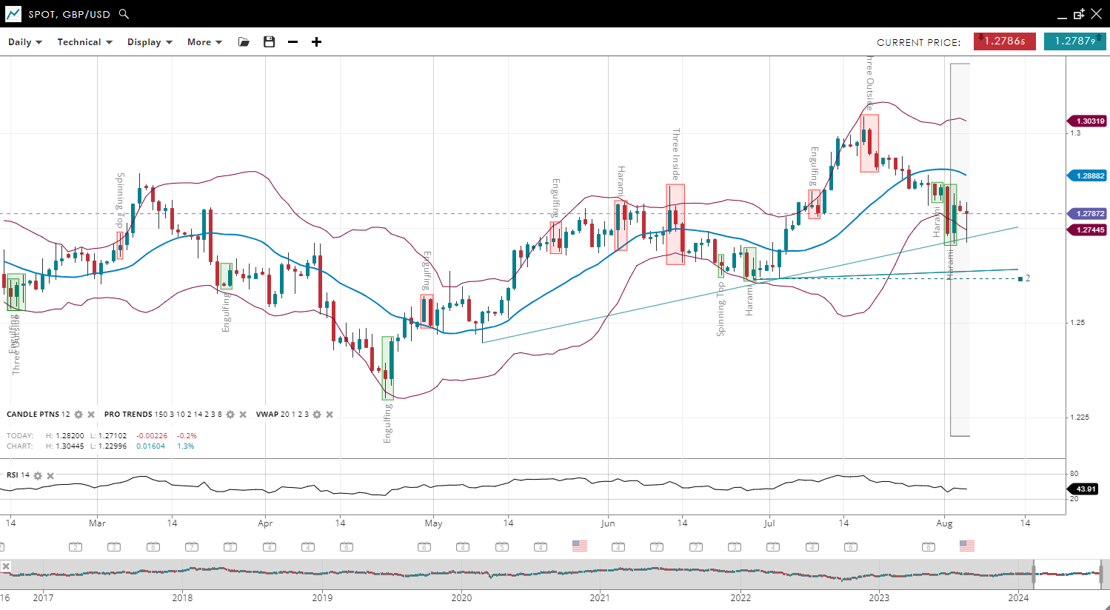Click the US flag event marker near Aug
Image resolution: width=1110 pixels, height=610 pixels.
coord(967,546)
